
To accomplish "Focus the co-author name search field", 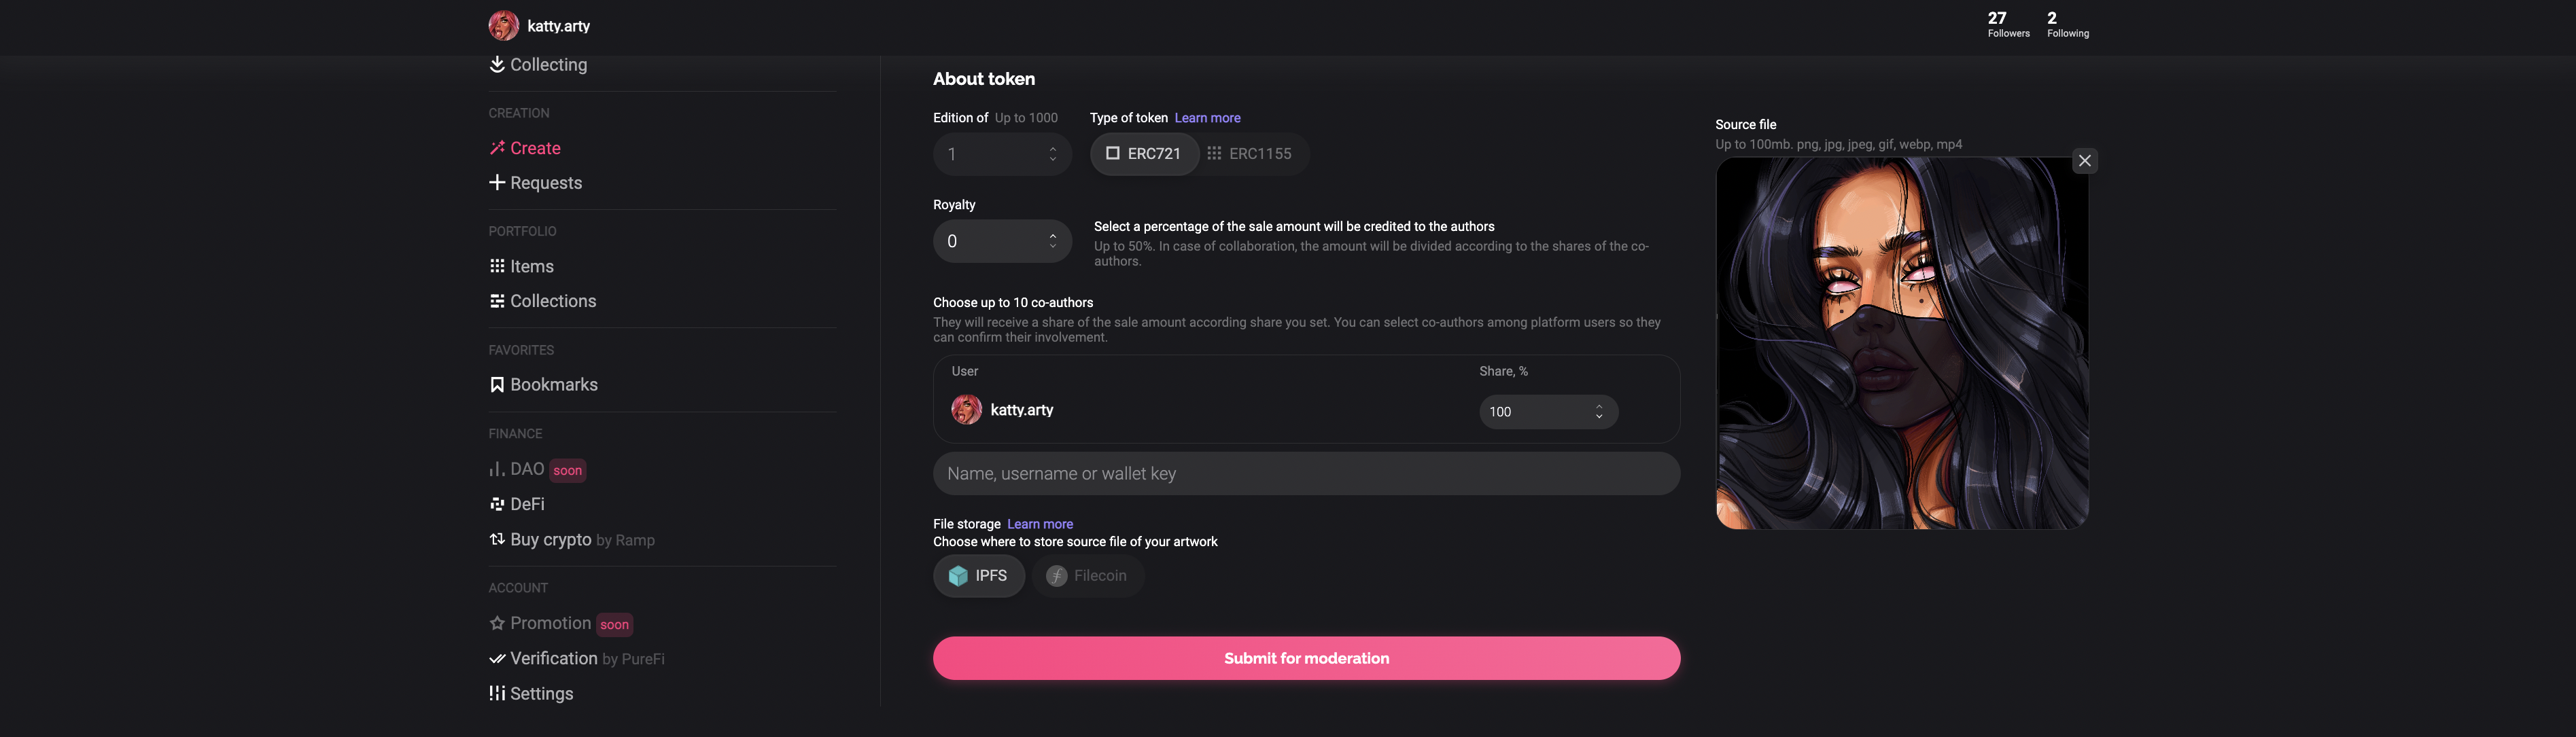I will point(1306,474).
